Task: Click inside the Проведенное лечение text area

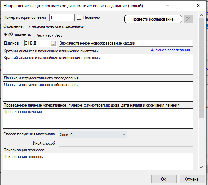Action: [98, 118]
